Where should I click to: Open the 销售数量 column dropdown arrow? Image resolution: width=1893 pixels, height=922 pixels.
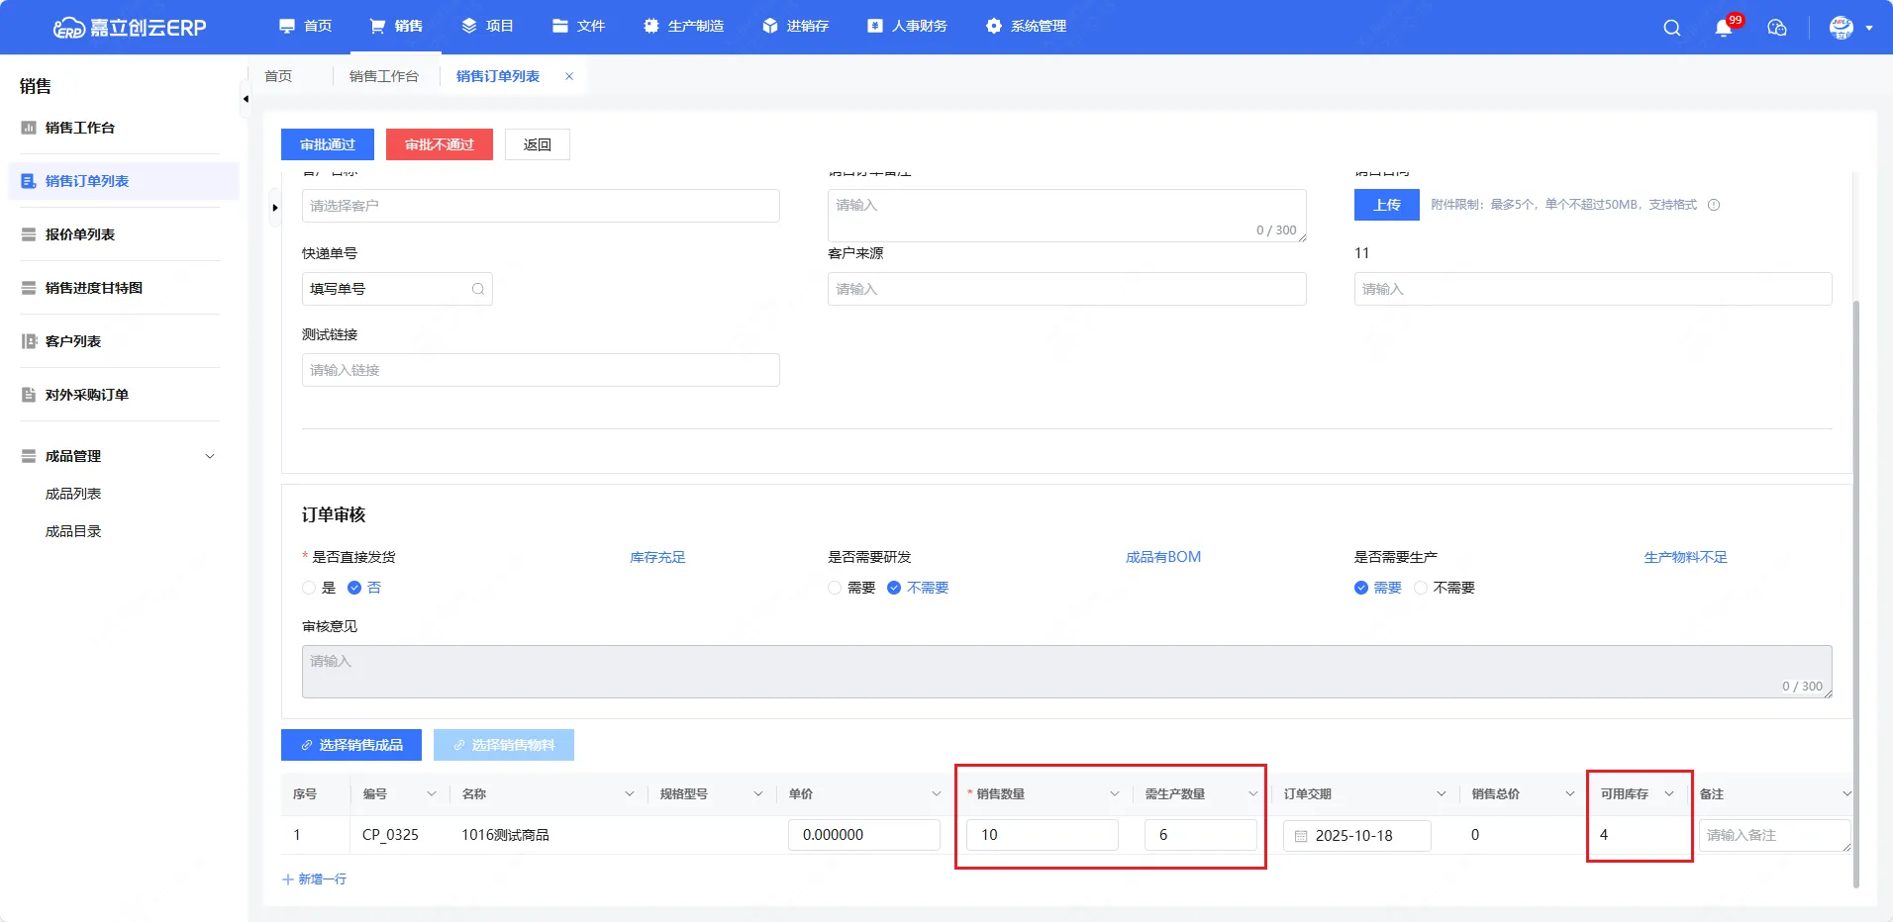click(x=1114, y=793)
